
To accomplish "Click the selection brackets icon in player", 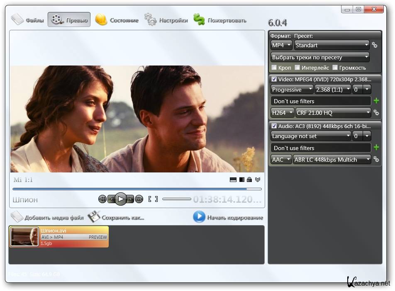I will [153, 199].
